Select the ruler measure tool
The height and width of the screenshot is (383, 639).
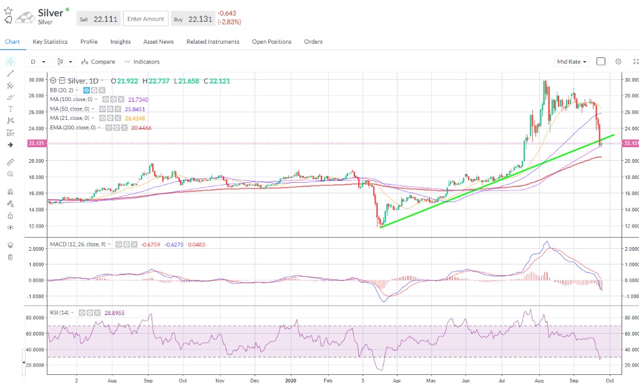point(10,162)
